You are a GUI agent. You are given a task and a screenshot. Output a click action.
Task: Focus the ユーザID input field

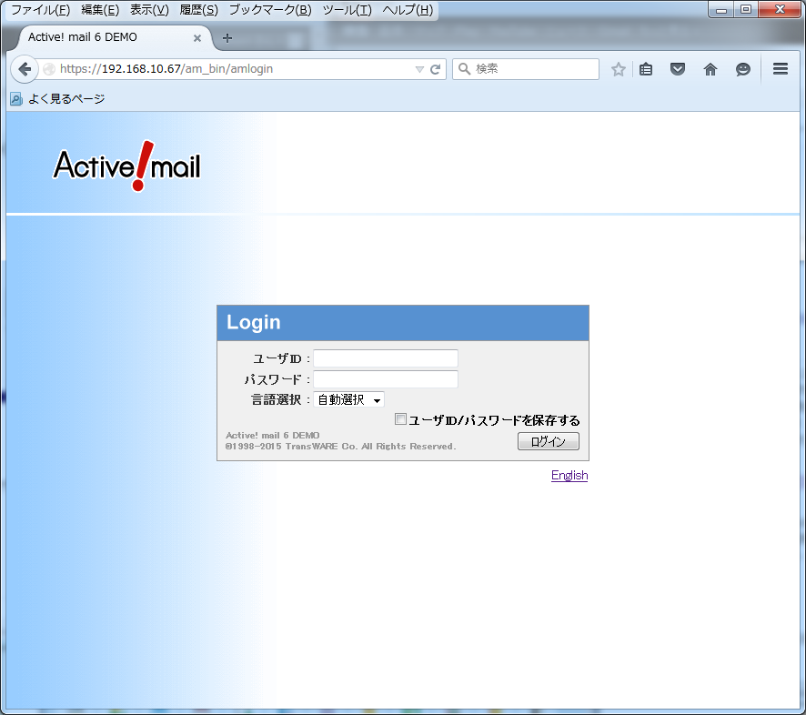pyautogui.click(x=386, y=358)
